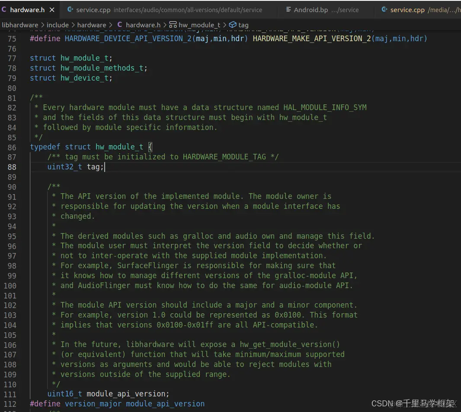Click the C icon in the breadcrumb bar

pos(120,25)
